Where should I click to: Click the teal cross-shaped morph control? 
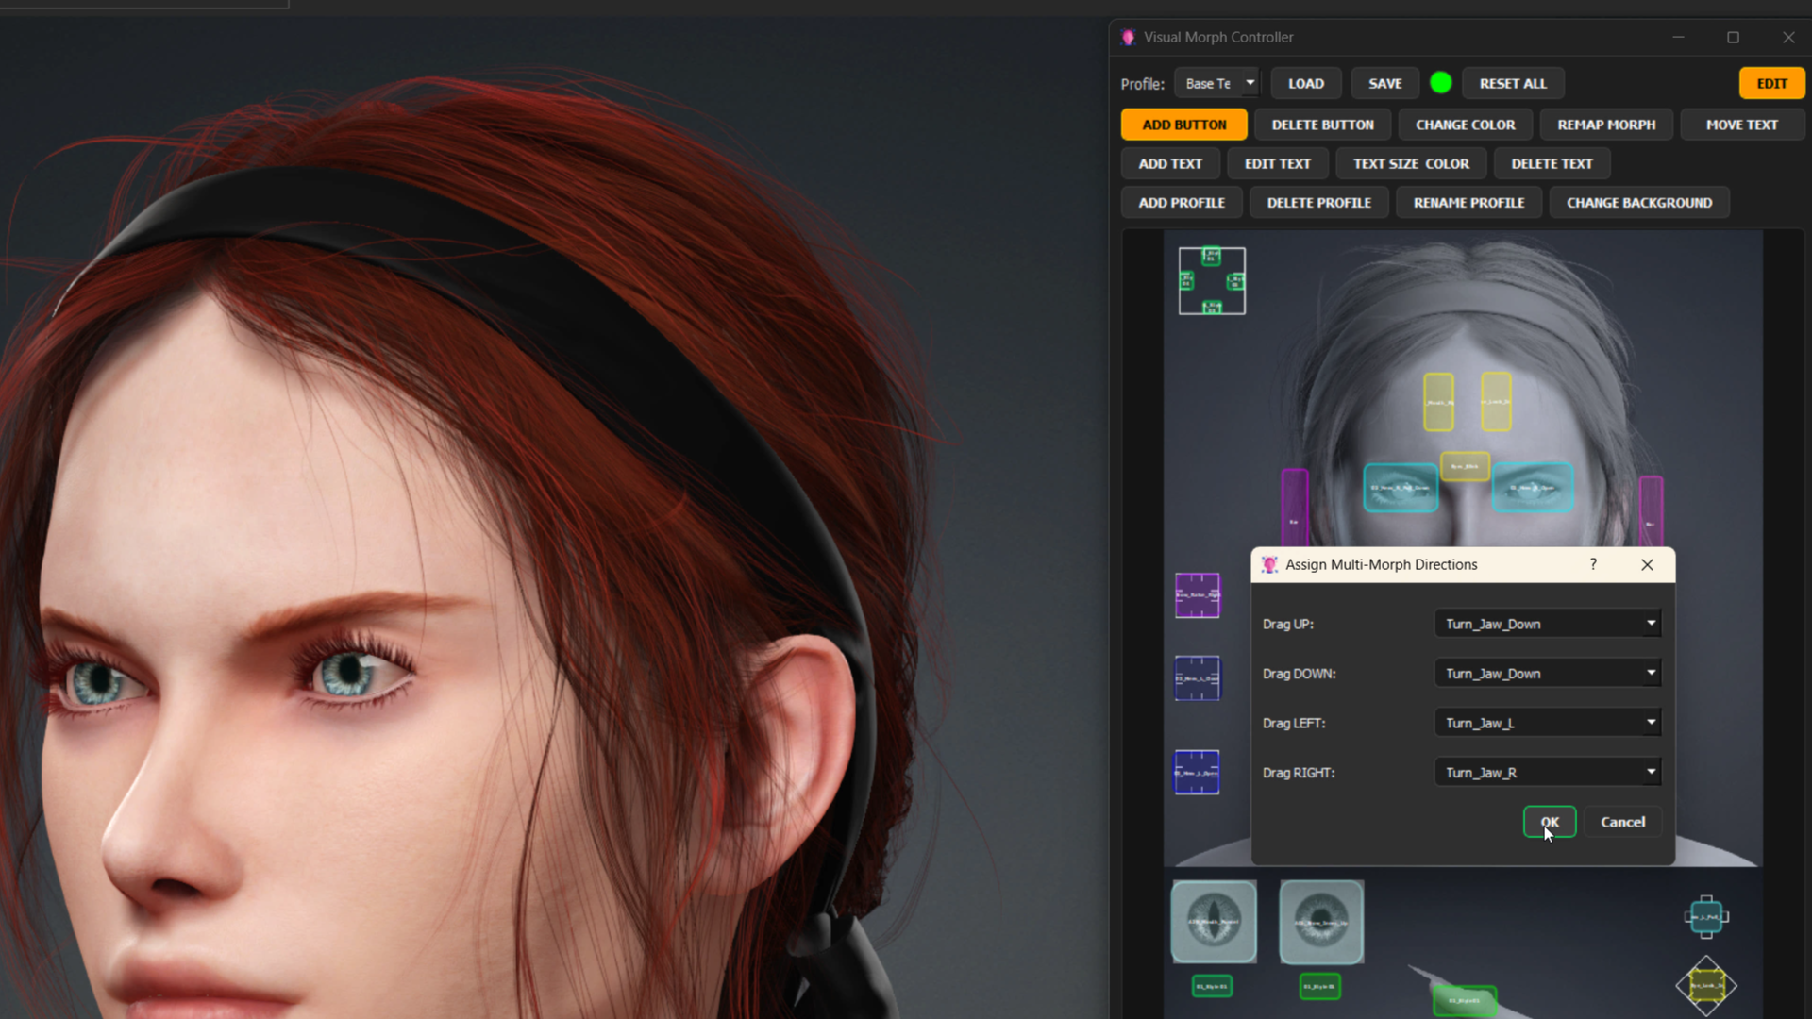pyautogui.click(x=1706, y=916)
